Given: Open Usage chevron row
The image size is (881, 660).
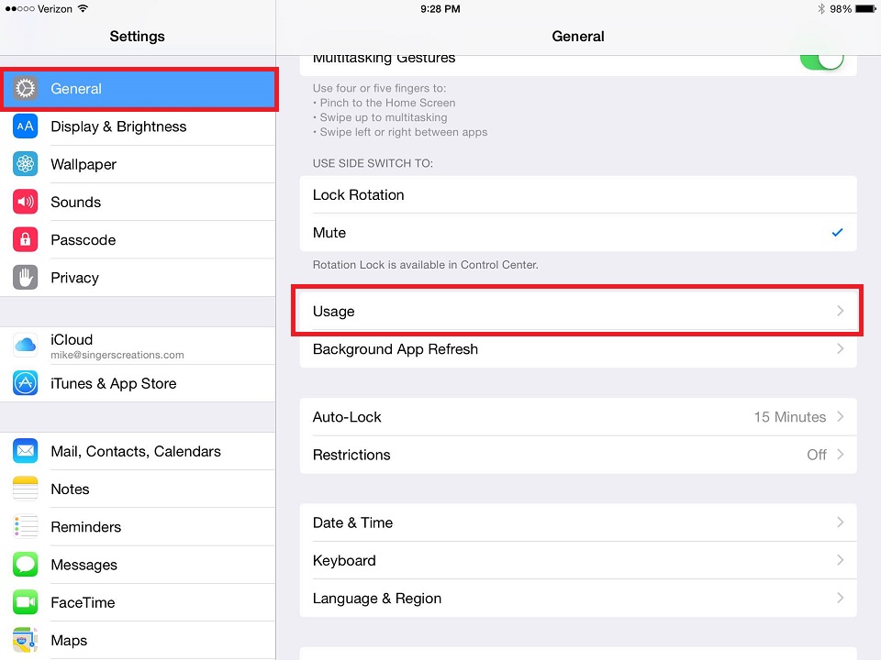Looking at the screenshot, I should (x=578, y=311).
